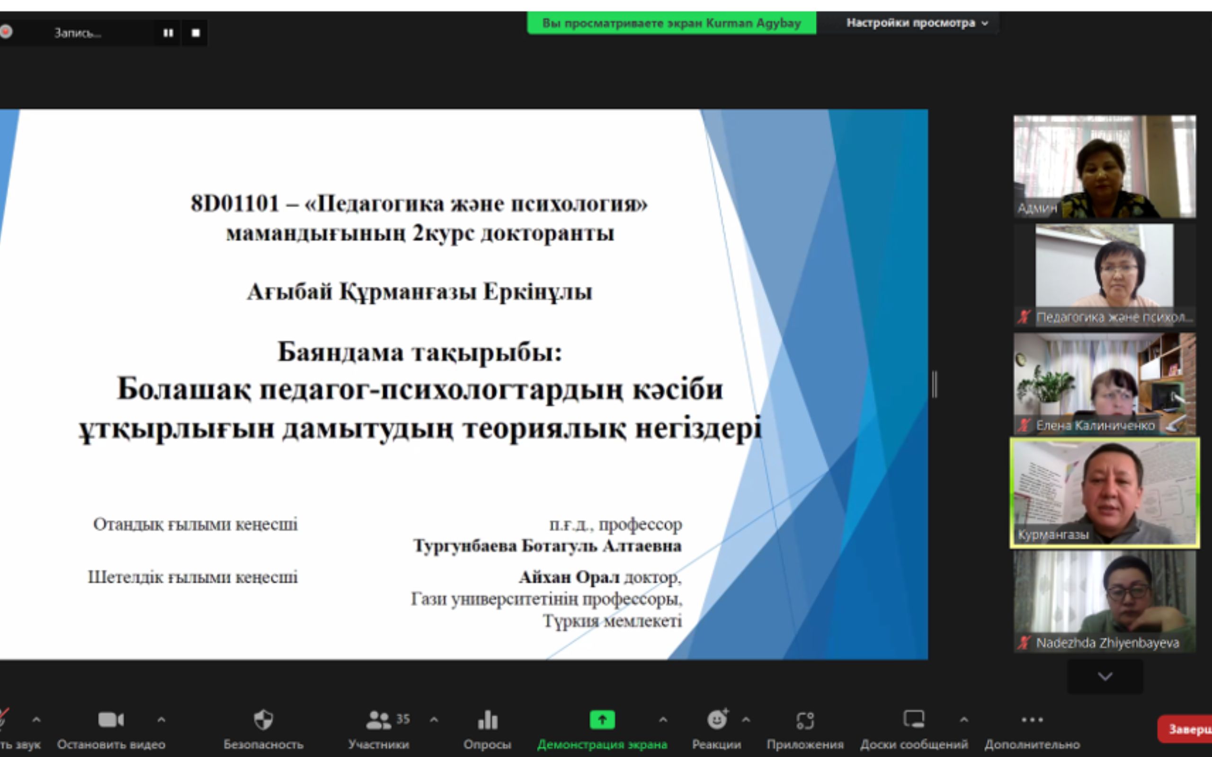Click the green Share Screen (Демонстрация экрана) icon
The height and width of the screenshot is (757, 1212).
[x=602, y=720]
